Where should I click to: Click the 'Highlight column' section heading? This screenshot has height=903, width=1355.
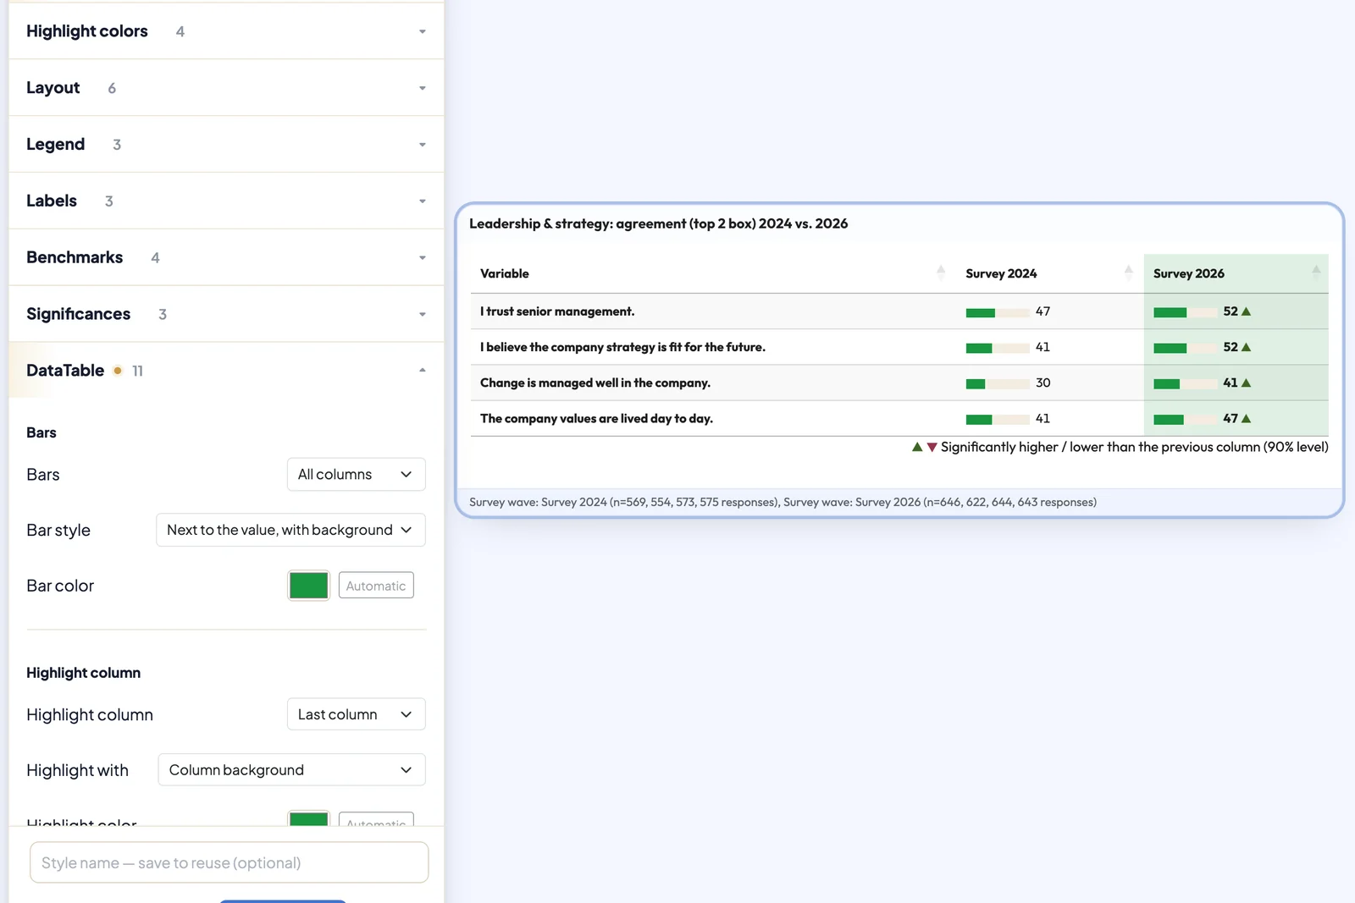(x=83, y=673)
